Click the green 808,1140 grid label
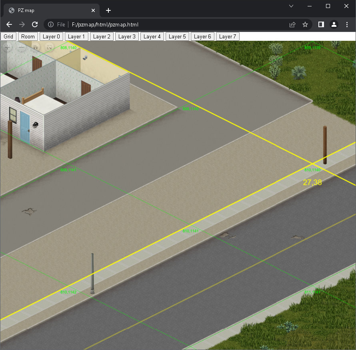 tap(68, 48)
